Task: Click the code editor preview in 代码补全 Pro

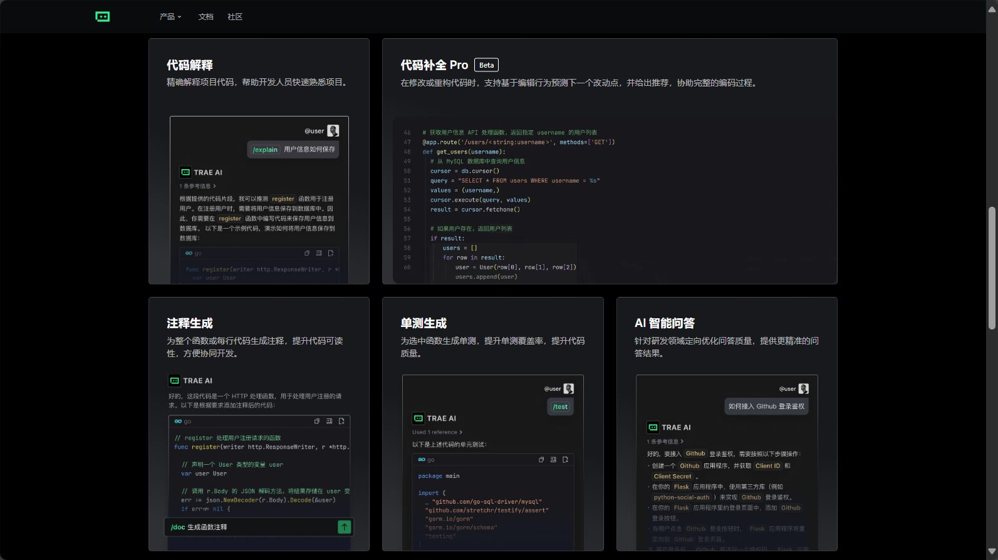Action: tap(615, 200)
